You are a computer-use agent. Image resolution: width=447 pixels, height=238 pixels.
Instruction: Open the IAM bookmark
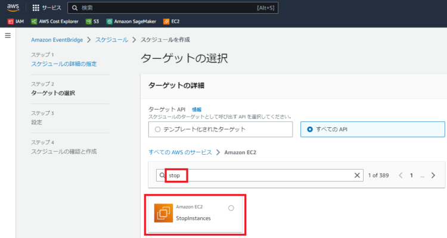point(15,21)
